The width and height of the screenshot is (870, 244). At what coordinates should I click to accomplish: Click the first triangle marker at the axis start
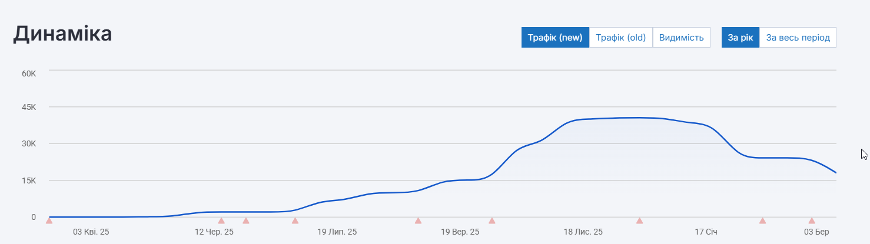(49, 220)
